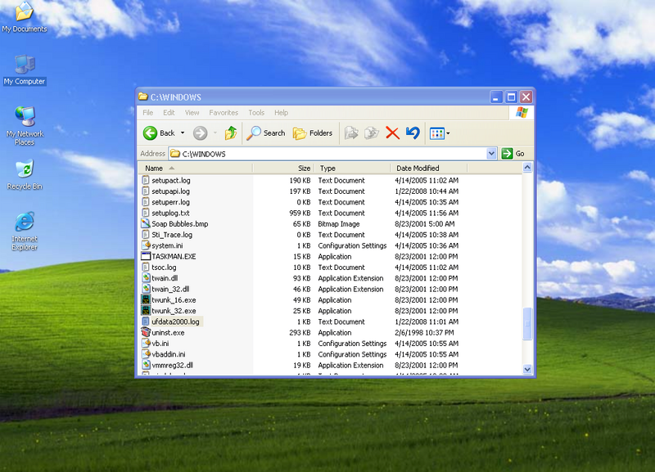
Task: Open the Search pane
Action: point(267,133)
